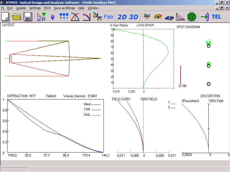
Task: Open the Window menu
Action: [x=93, y=8]
